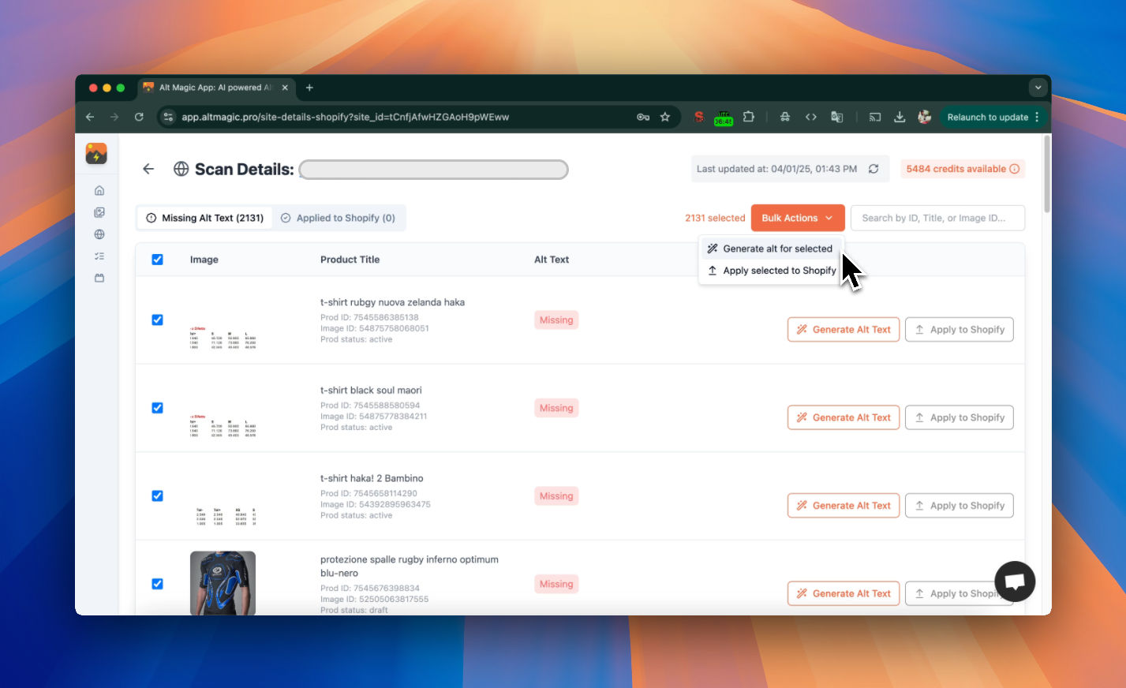The height and width of the screenshot is (688, 1126).
Task: Uncheck the protezione spalle rugby inferno row
Action: (x=157, y=584)
